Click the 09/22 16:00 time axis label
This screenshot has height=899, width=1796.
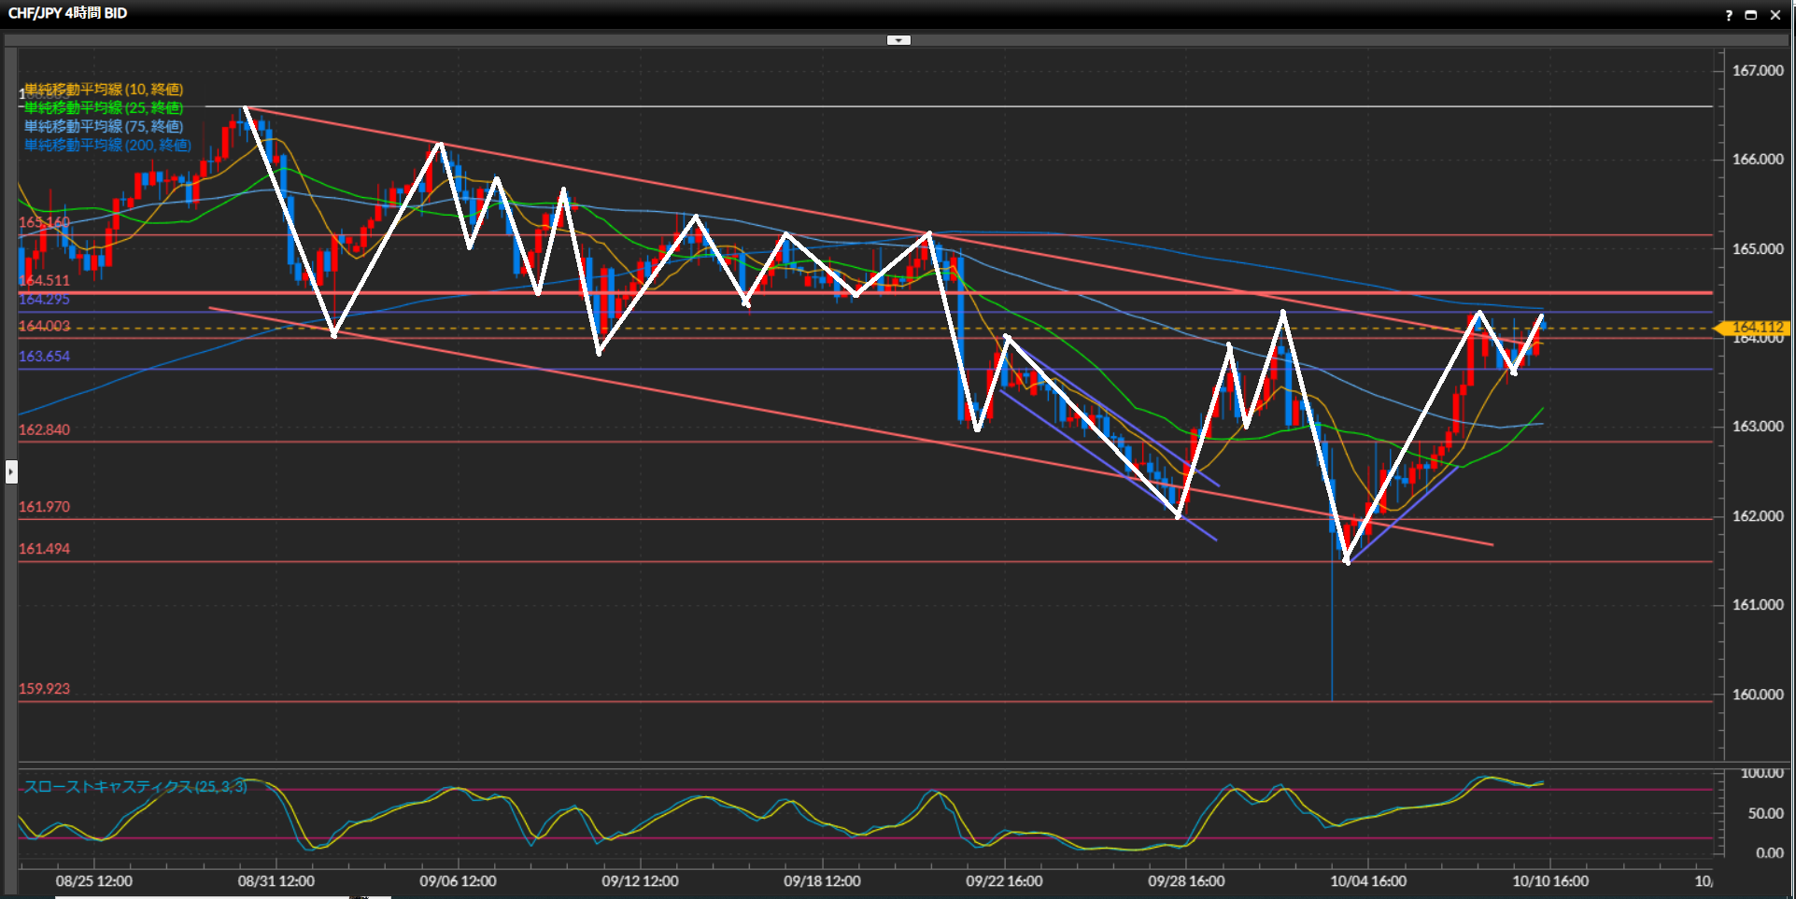coord(1004,881)
